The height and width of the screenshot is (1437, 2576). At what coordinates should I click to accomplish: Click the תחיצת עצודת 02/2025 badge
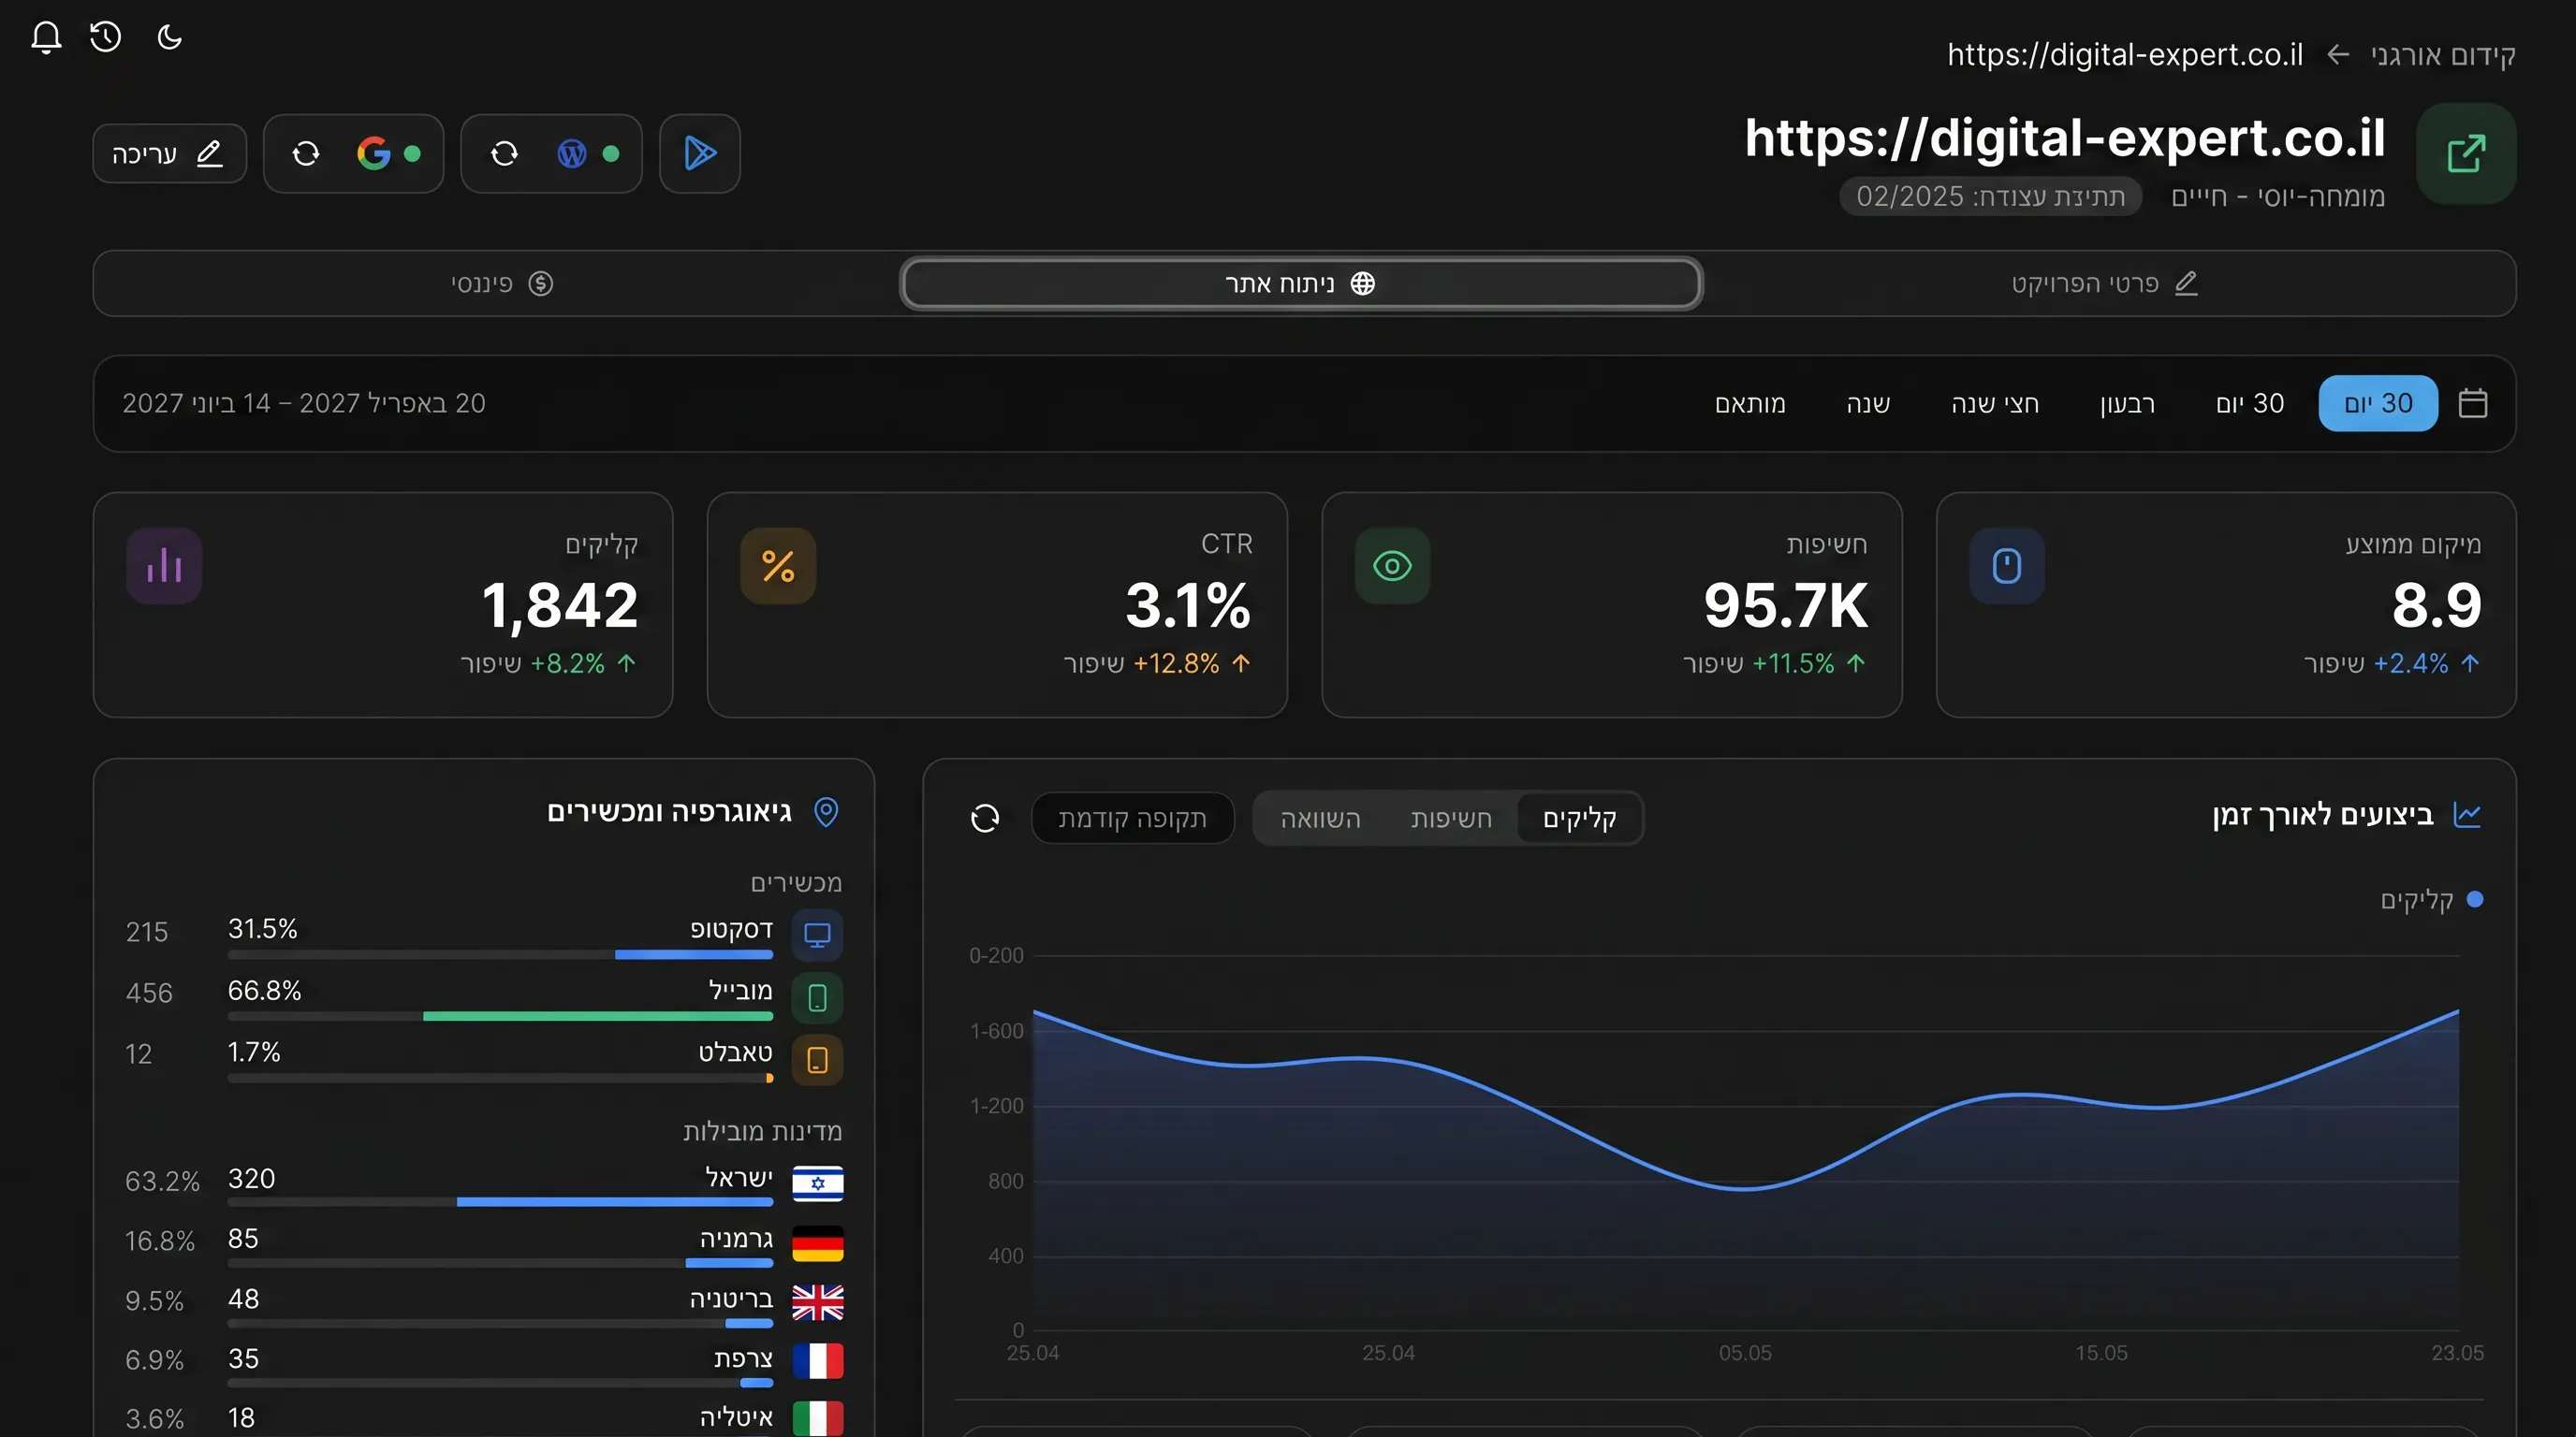(x=1990, y=196)
